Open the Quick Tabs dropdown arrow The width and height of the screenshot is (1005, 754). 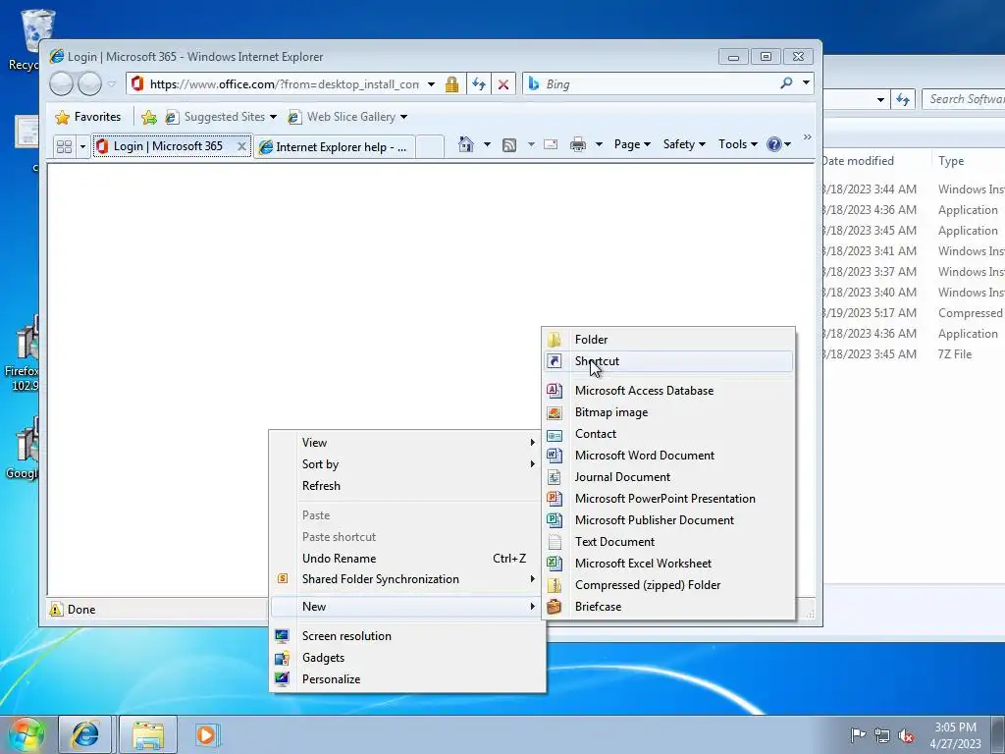[x=82, y=147]
